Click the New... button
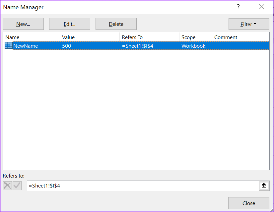This screenshot has height=212, width=274. (x=23, y=24)
